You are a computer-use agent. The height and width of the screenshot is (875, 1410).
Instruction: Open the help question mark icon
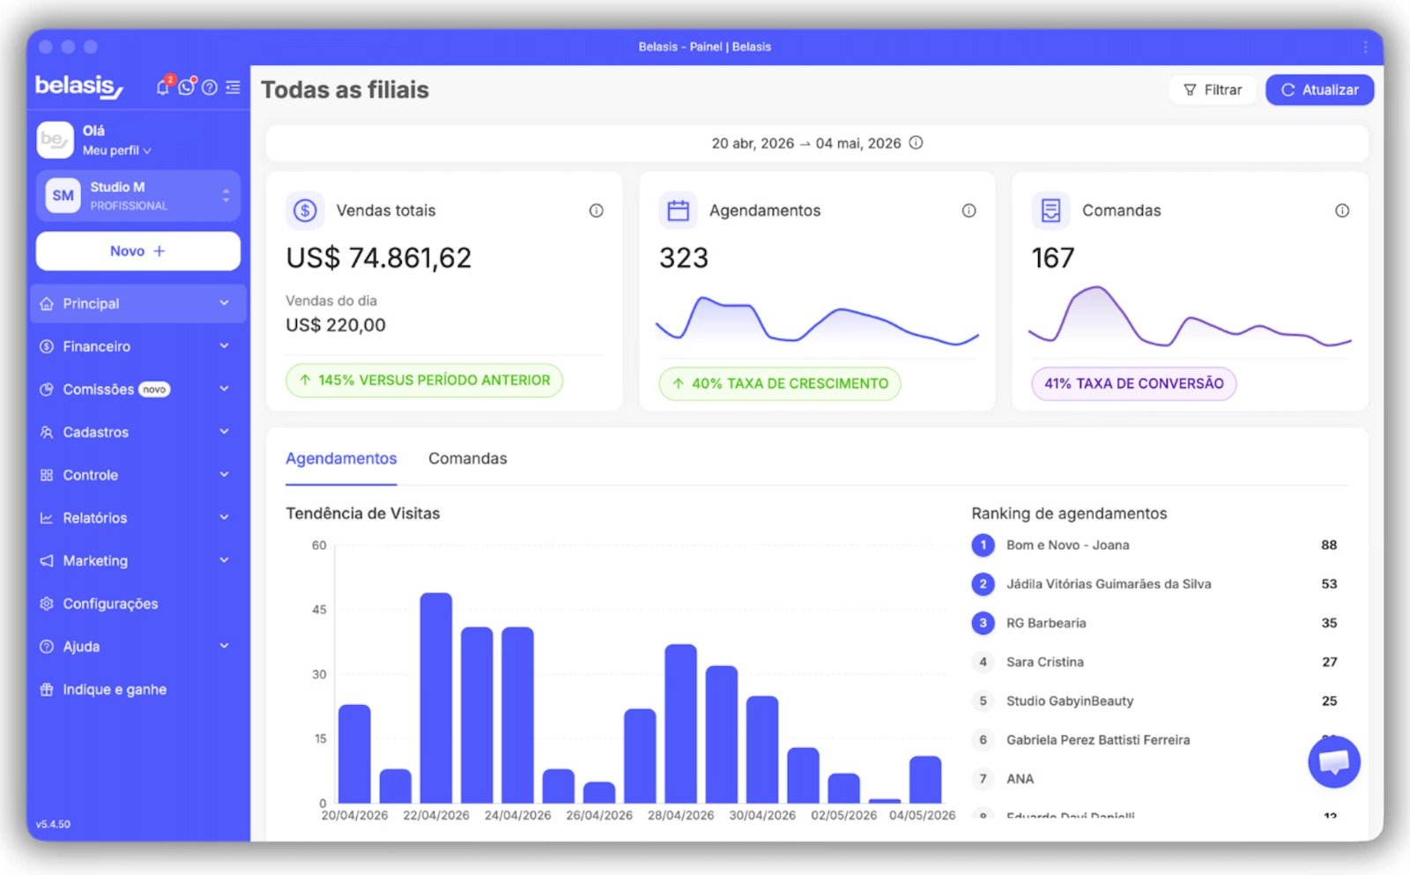tap(210, 87)
